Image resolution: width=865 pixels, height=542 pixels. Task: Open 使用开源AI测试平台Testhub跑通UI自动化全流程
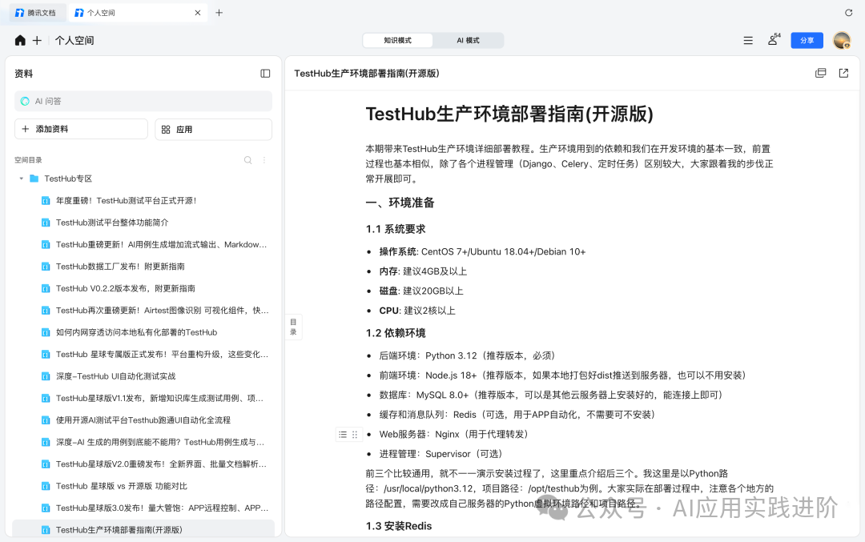pos(143,420)
